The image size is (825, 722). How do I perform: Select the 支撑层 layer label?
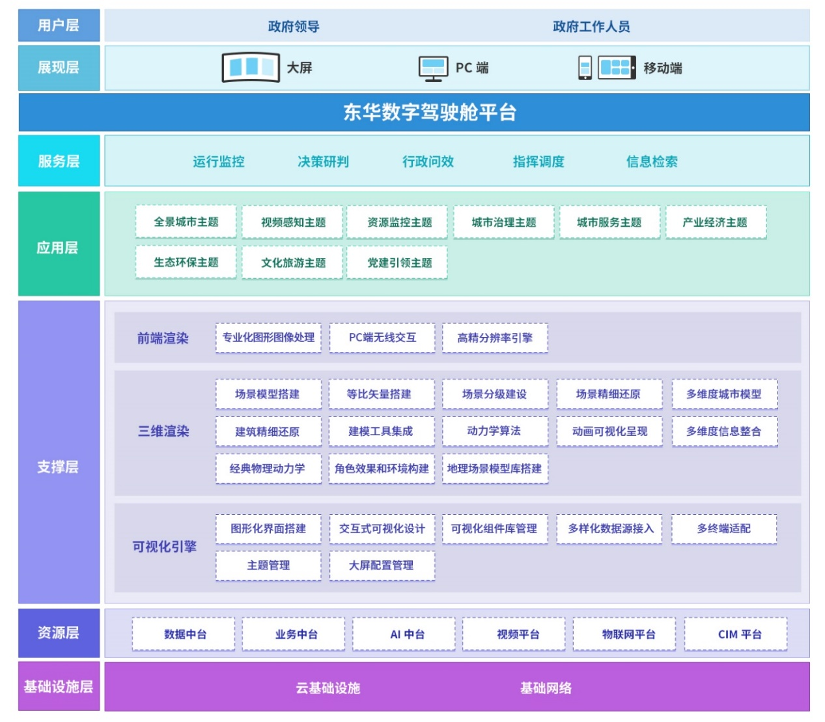tap(59, 467)
